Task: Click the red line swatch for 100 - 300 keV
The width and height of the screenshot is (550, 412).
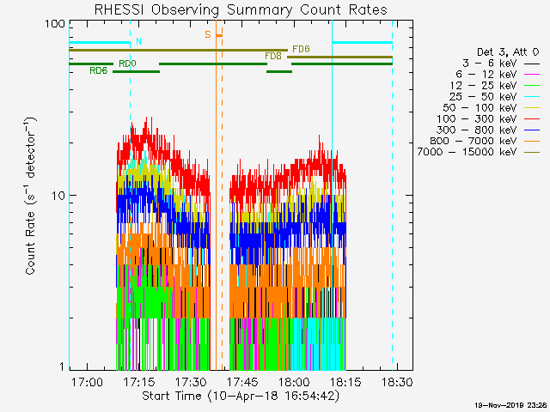Action: (x=532, y=119)
